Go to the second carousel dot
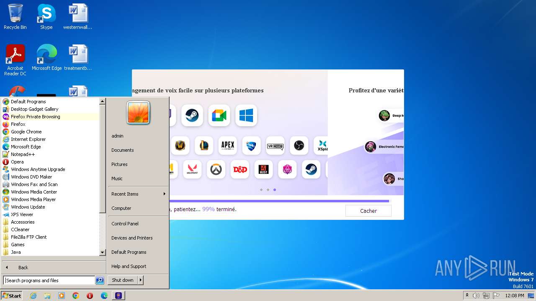The image size is (536, 301). coord(268,190)
